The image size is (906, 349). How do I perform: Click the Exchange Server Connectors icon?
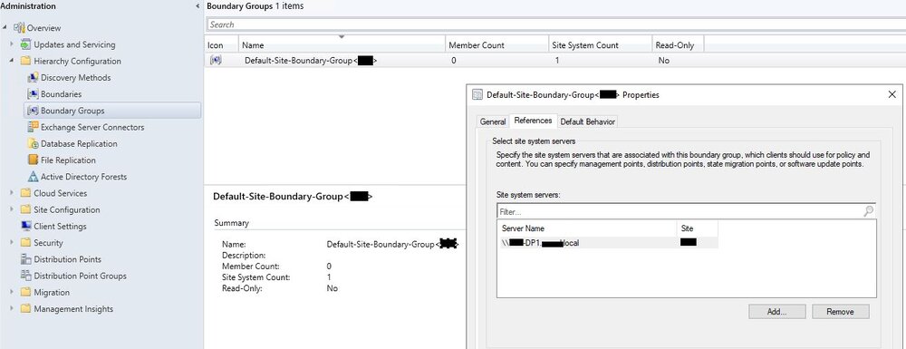click(33, 127)
